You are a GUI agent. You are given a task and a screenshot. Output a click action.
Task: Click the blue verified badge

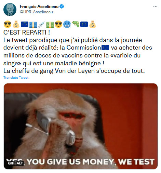62,6
